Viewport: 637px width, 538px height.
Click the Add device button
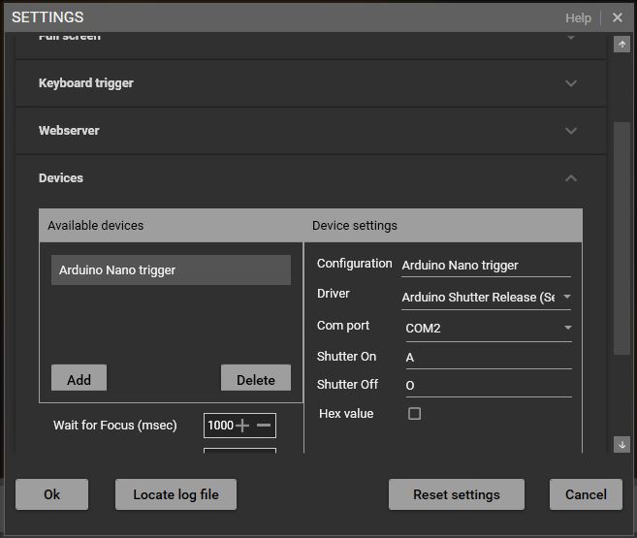[x=79, y=379]
